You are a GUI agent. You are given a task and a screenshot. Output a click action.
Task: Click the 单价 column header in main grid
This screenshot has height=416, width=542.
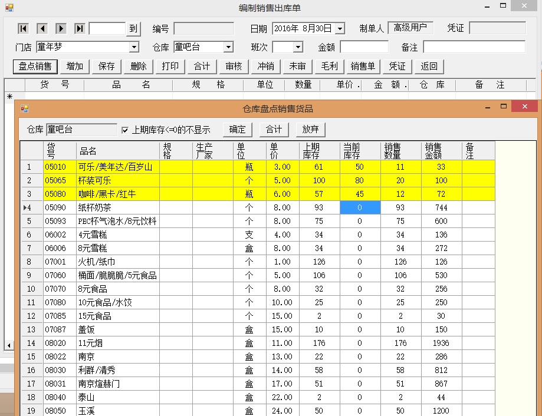coord(340,85)
